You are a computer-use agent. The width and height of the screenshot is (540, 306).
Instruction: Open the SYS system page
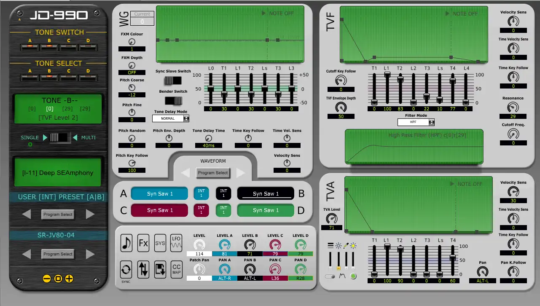(160, 243)
